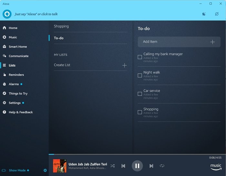
Task: Open Things to Try
Action: click(x=18, y=93)
